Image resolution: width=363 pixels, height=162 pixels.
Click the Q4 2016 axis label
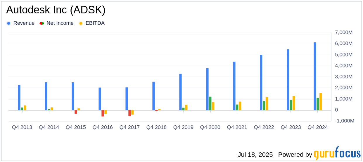[x=103, y=127]
